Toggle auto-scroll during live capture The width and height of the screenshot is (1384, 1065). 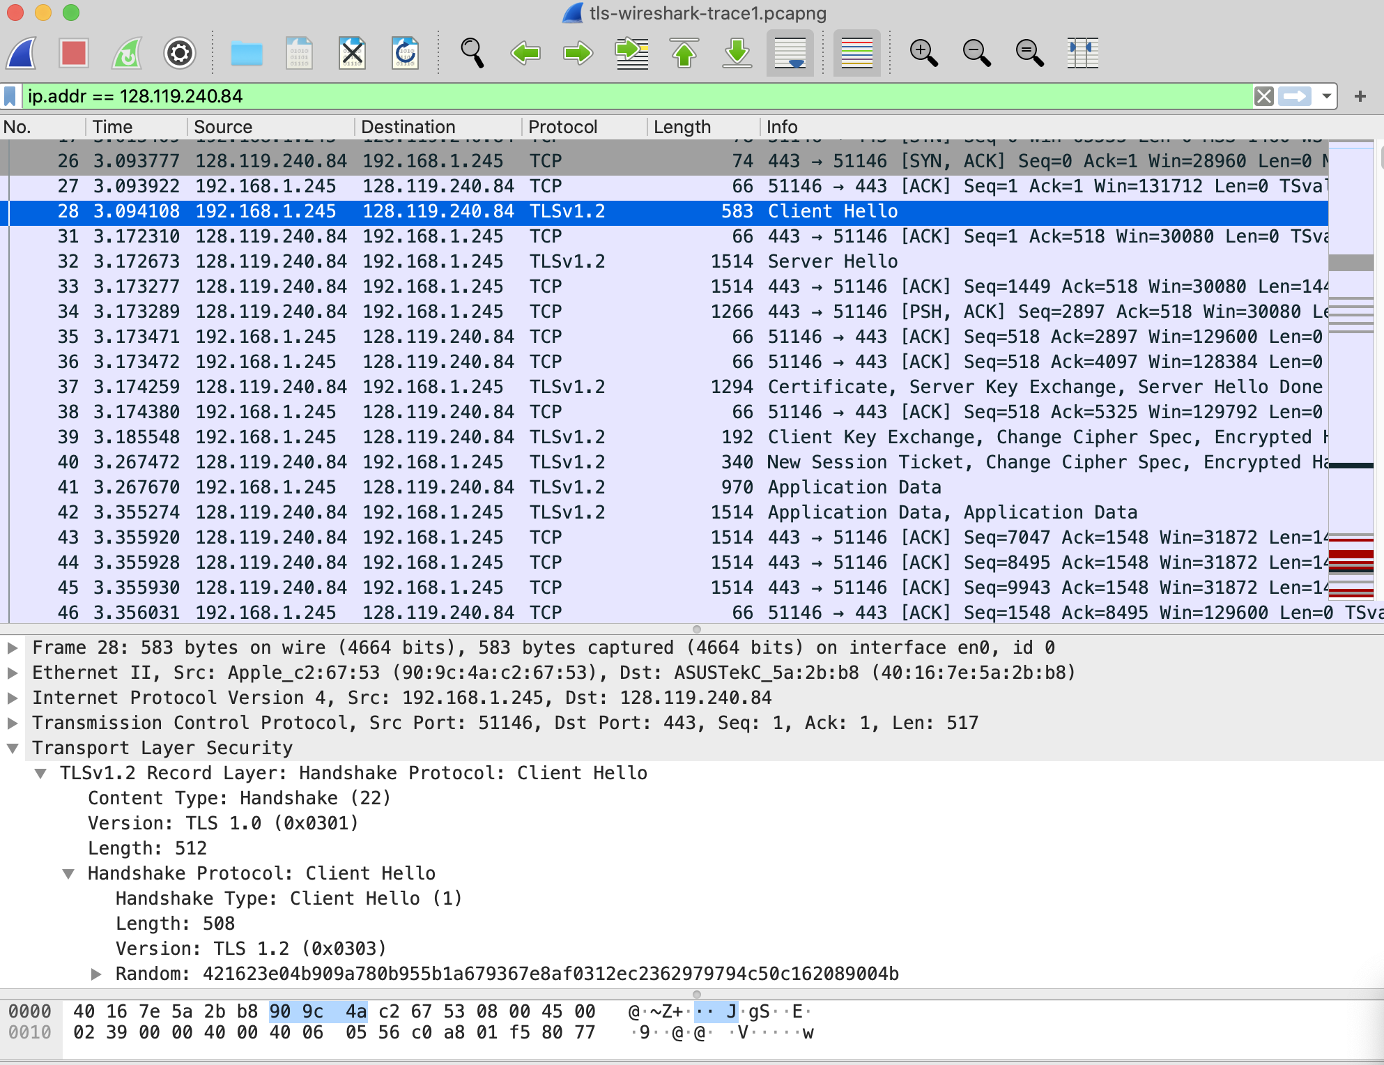point(790,53)
